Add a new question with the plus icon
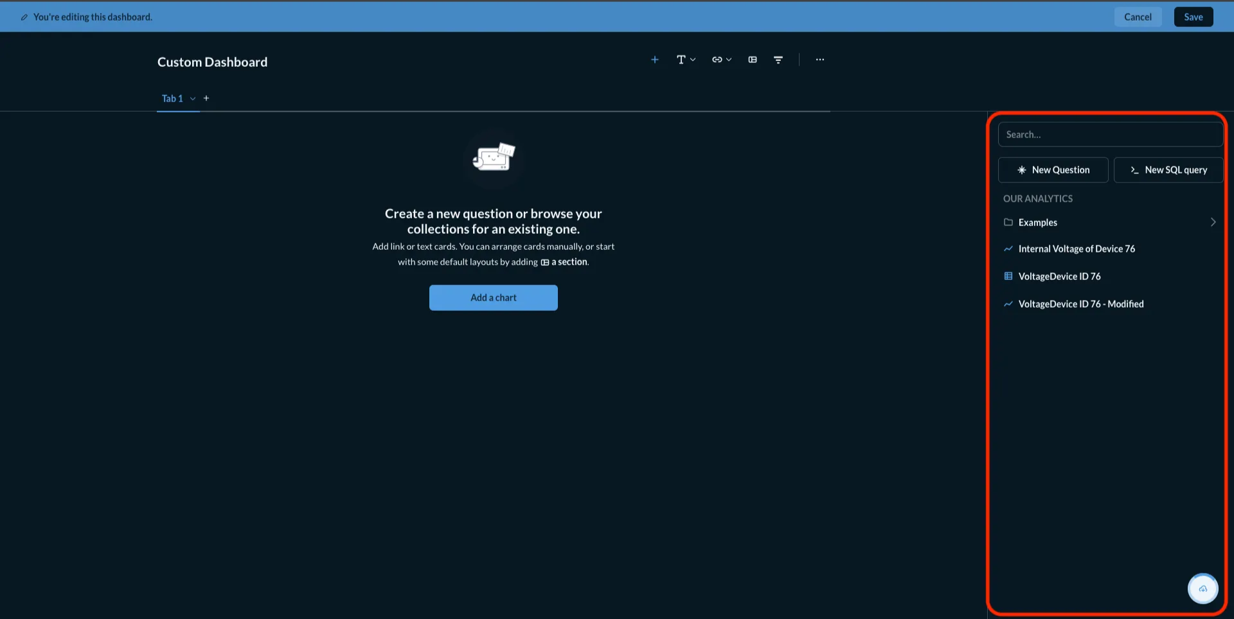 (654, 59)
